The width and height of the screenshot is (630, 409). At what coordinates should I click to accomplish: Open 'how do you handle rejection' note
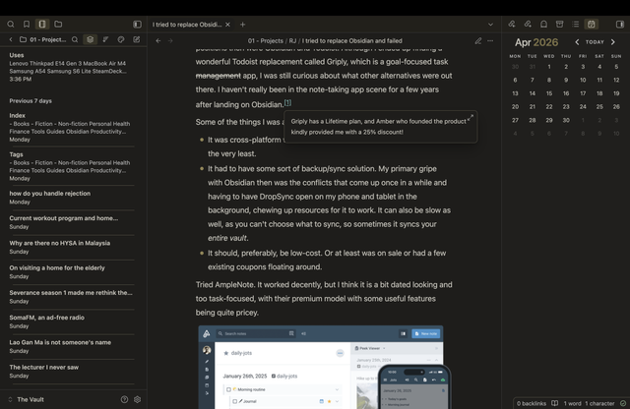pyautogui.click(x=72, y=198)
